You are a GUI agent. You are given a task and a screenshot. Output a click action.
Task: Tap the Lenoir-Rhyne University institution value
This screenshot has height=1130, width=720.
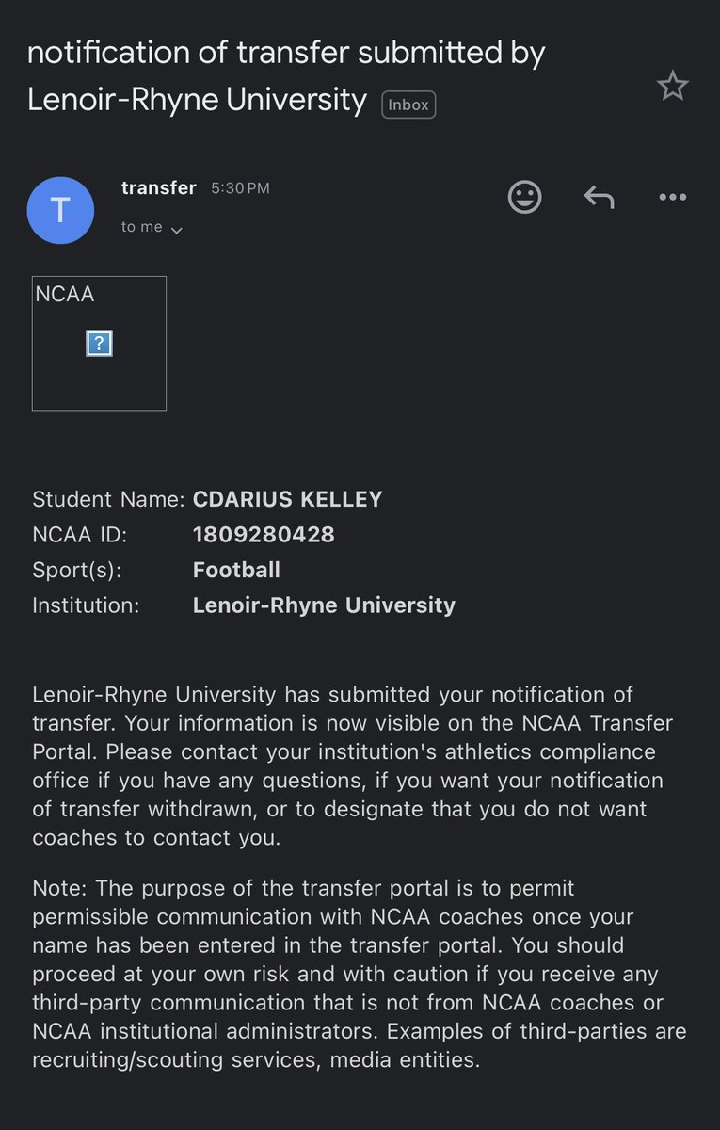[x=324, y=605]
